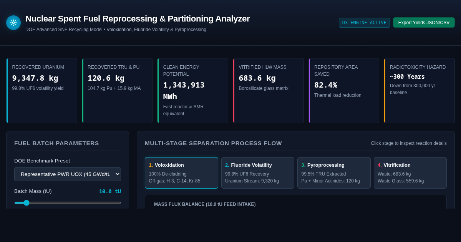The image size is (461, 242).
Task: Click the Fuel Batch Parameters heading
Action: click(x=56, y=143)
